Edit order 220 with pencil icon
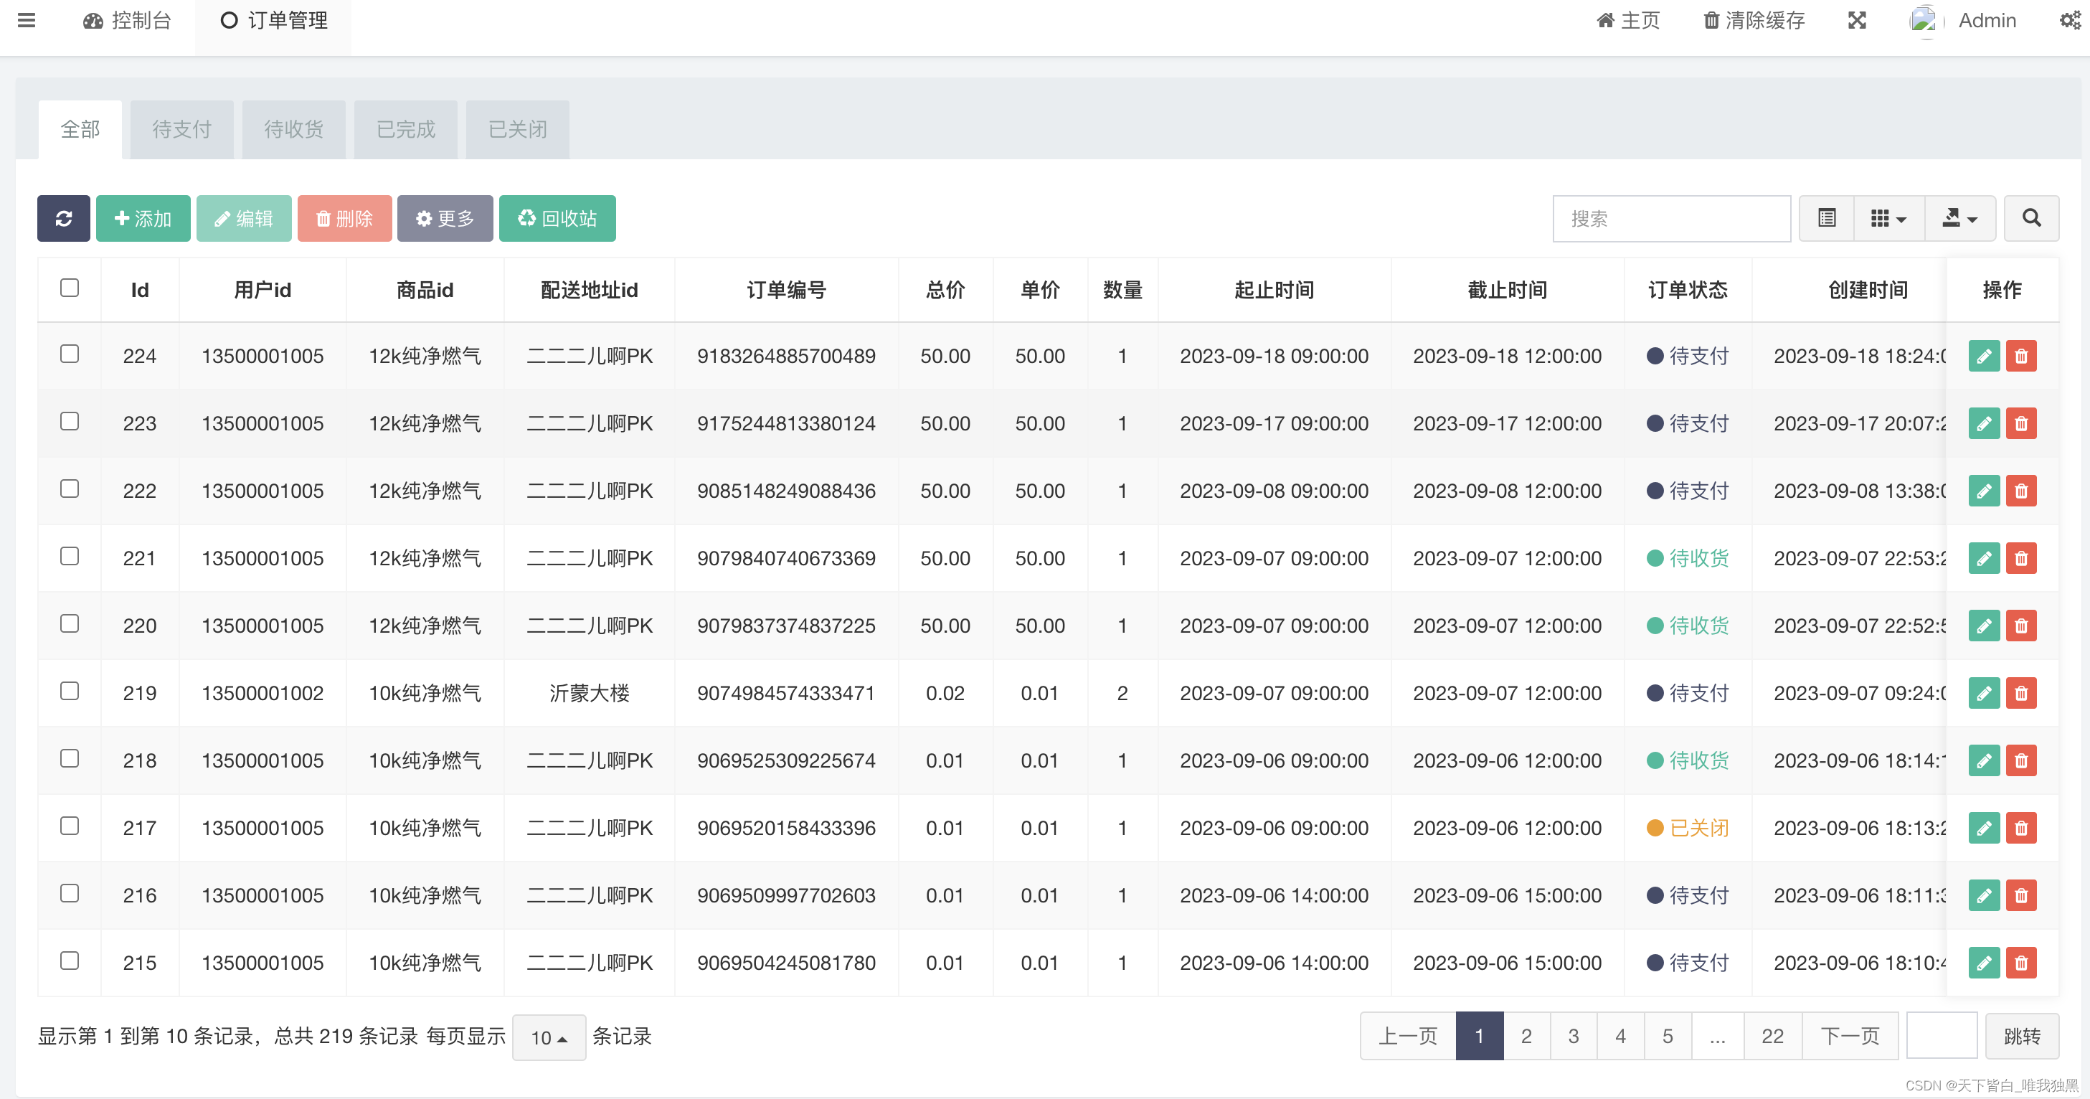 pos(1984,625)
